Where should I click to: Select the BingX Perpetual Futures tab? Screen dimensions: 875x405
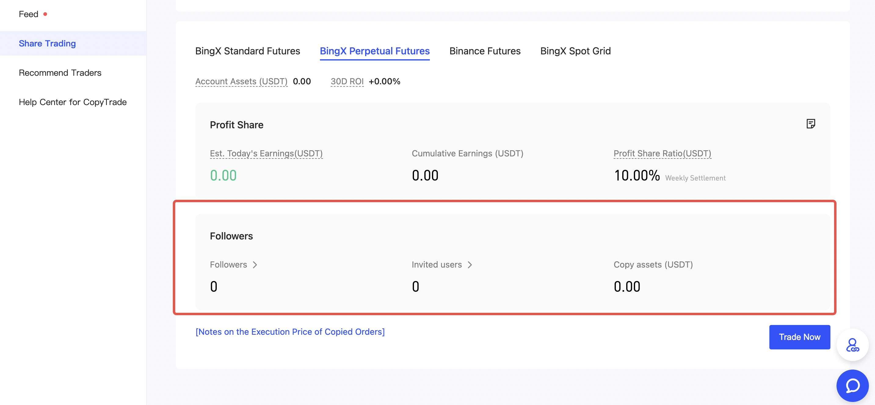point(374,51)
